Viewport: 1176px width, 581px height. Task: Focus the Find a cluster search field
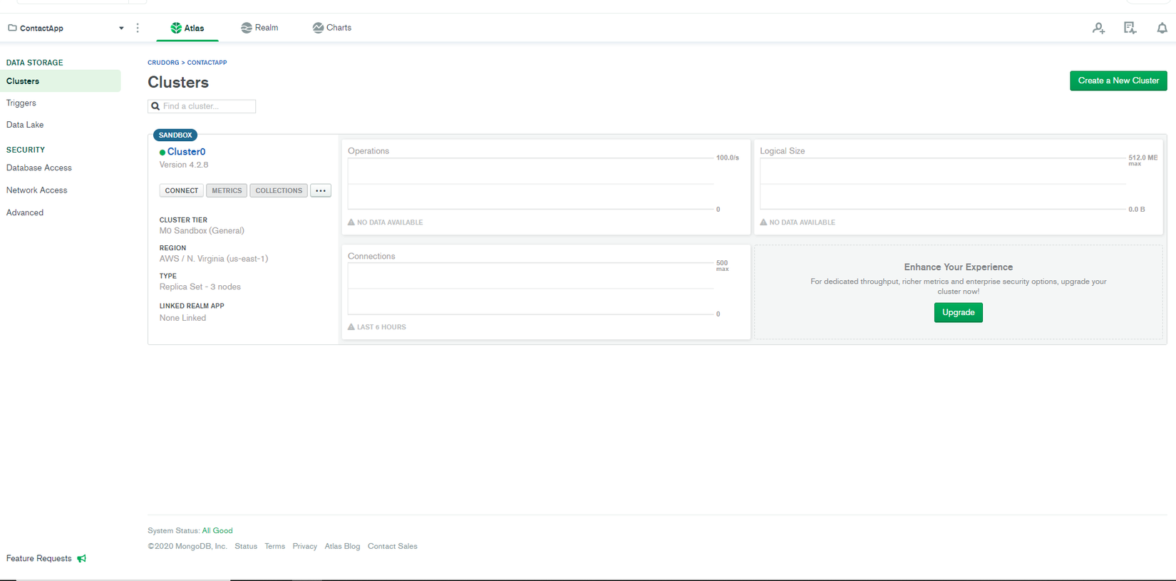(x=202, y=106)
